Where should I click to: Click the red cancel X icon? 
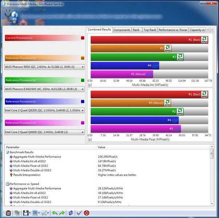[x=87, y=213]
